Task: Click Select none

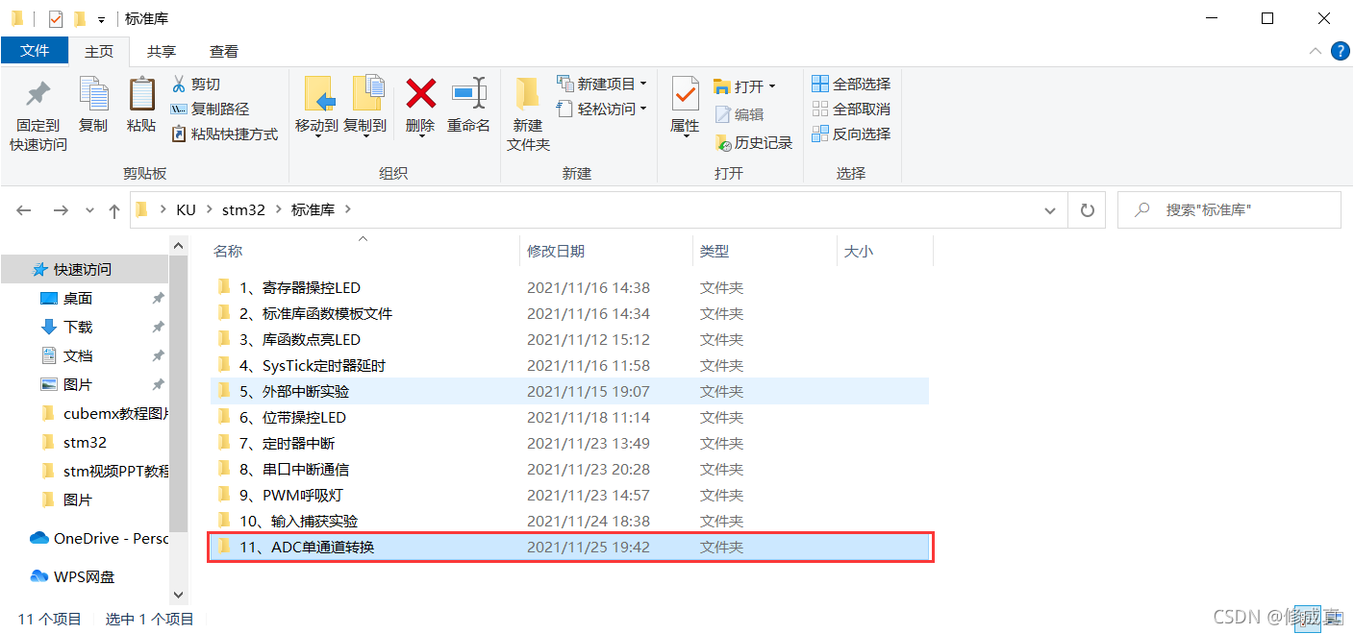Action: click(x=851, y=110)
